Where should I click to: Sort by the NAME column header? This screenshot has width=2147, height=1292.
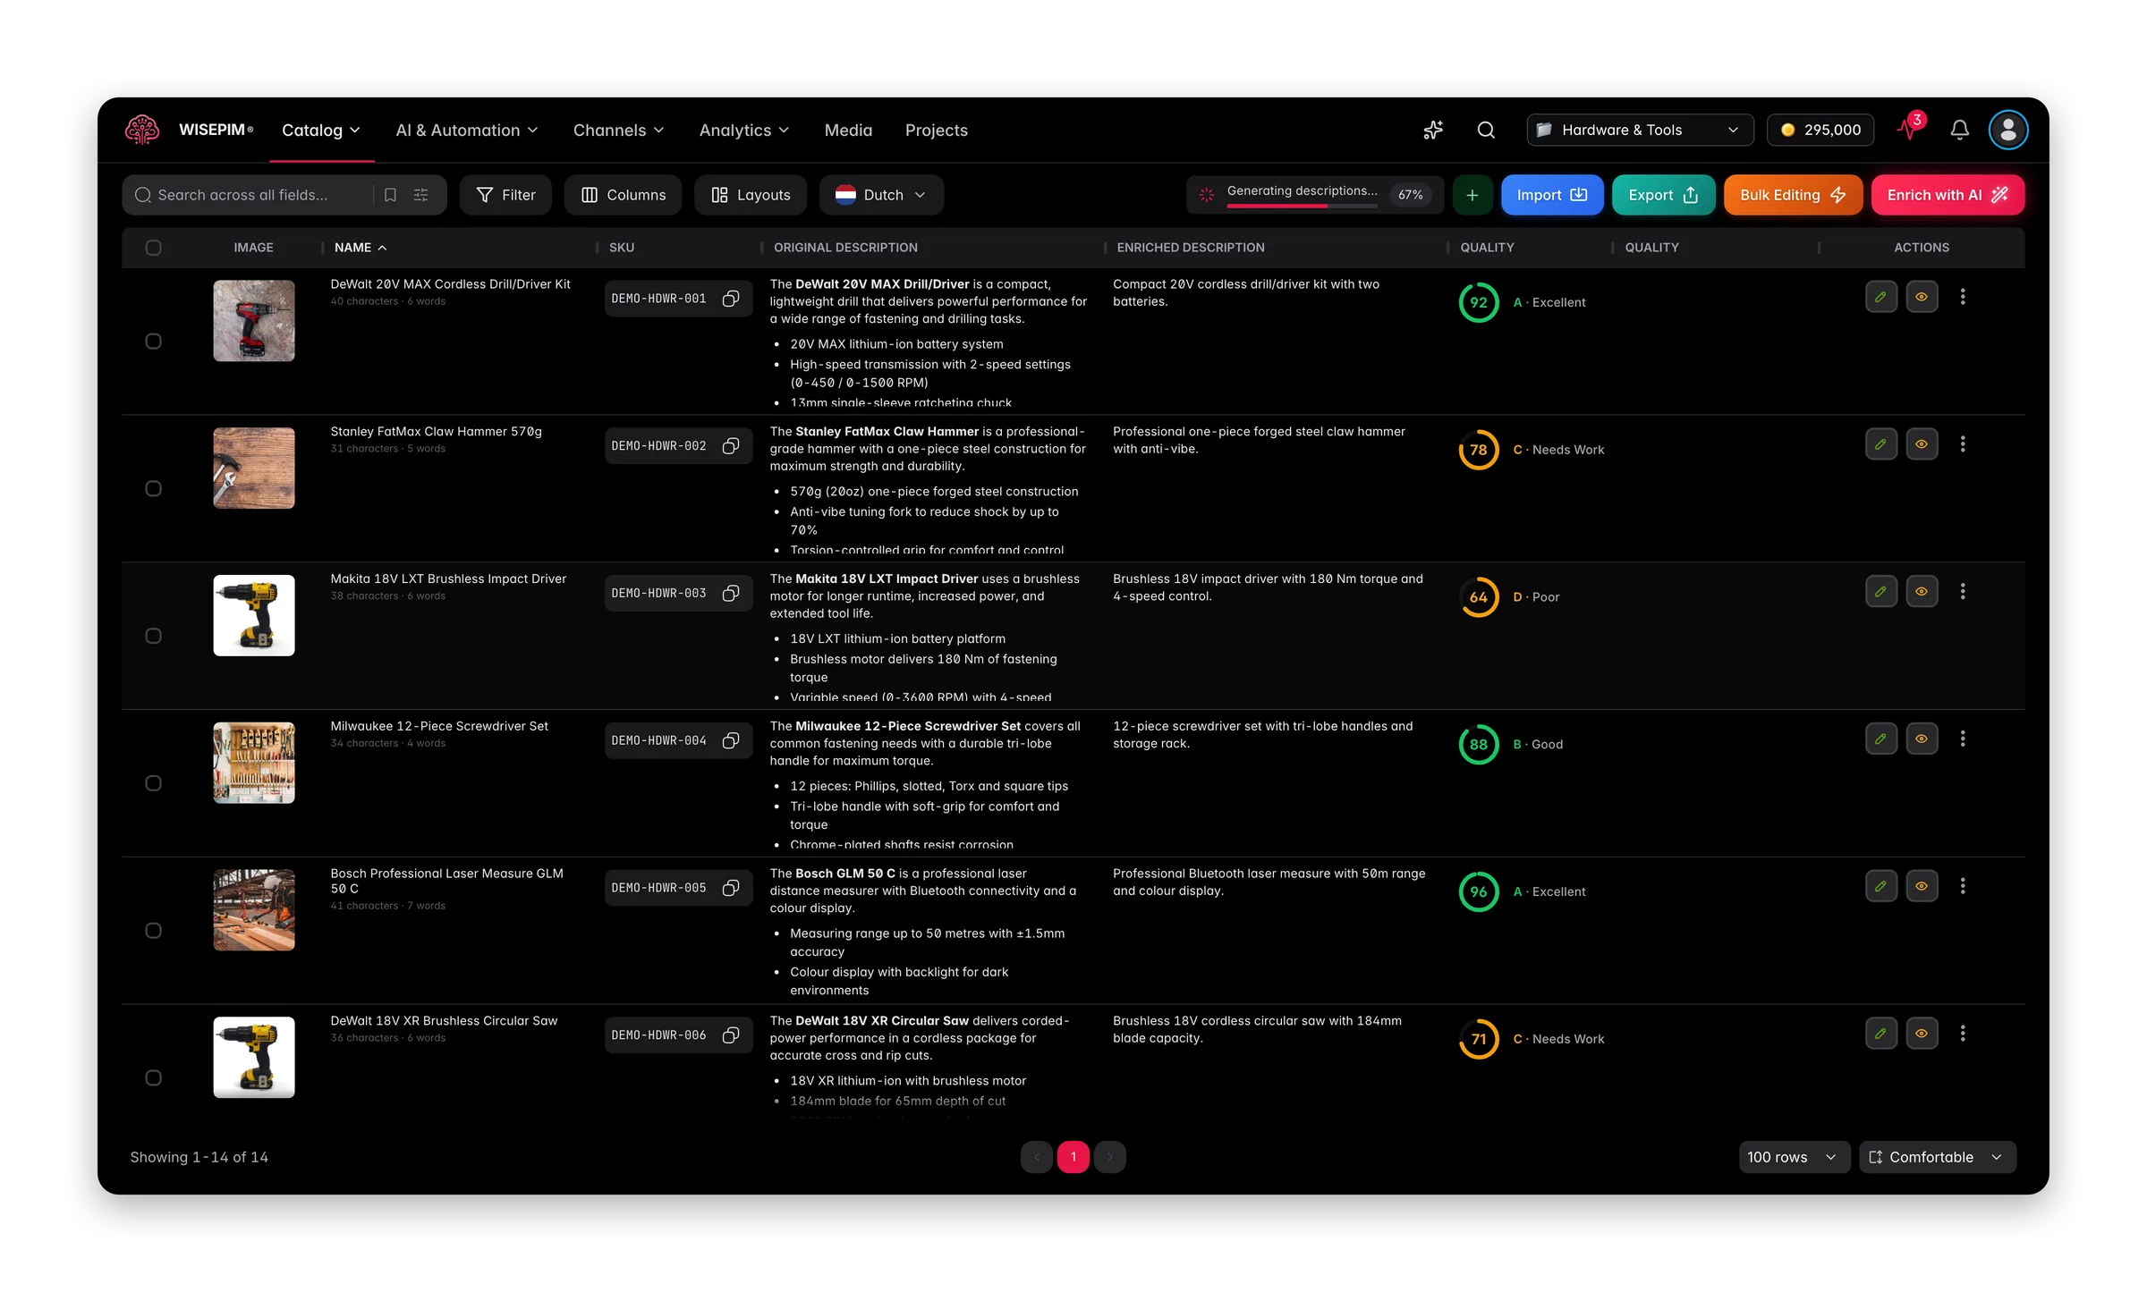pos(361,248)
